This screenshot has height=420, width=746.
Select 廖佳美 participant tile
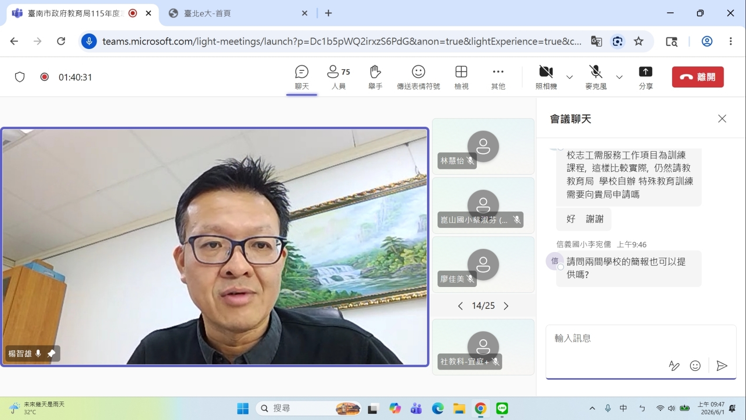point(483,264)
